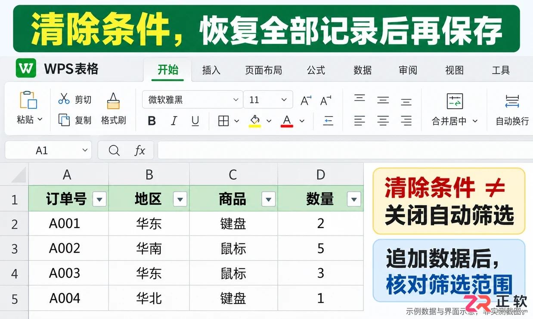533x319 pixels.
Task: Apply the yellow fill color bucket
Action: (x=255, y=121)
